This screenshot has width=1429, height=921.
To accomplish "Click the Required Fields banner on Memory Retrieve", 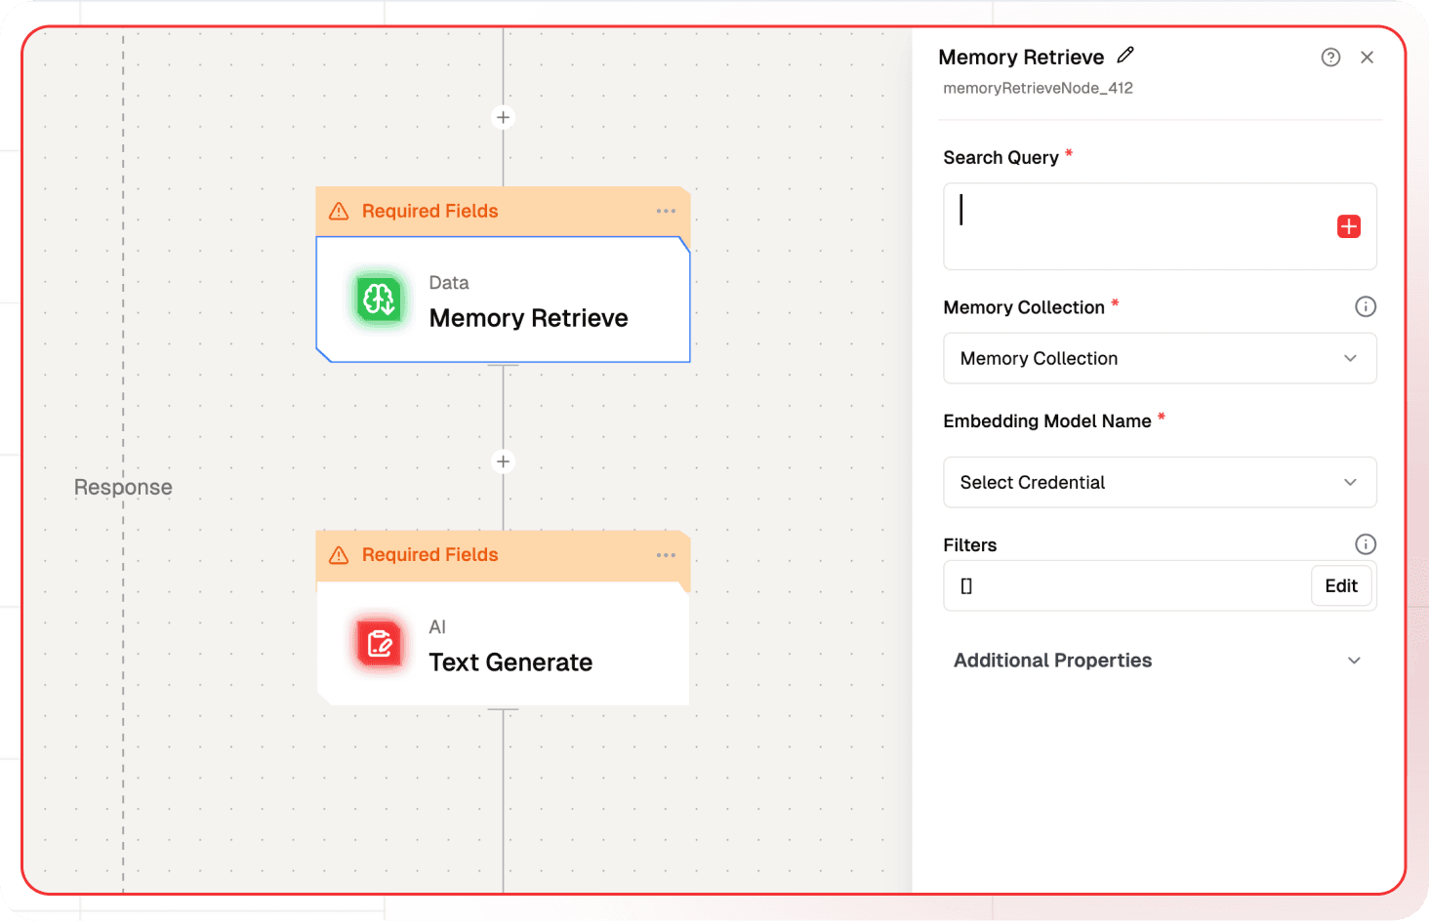I will (x=503, y=211).
